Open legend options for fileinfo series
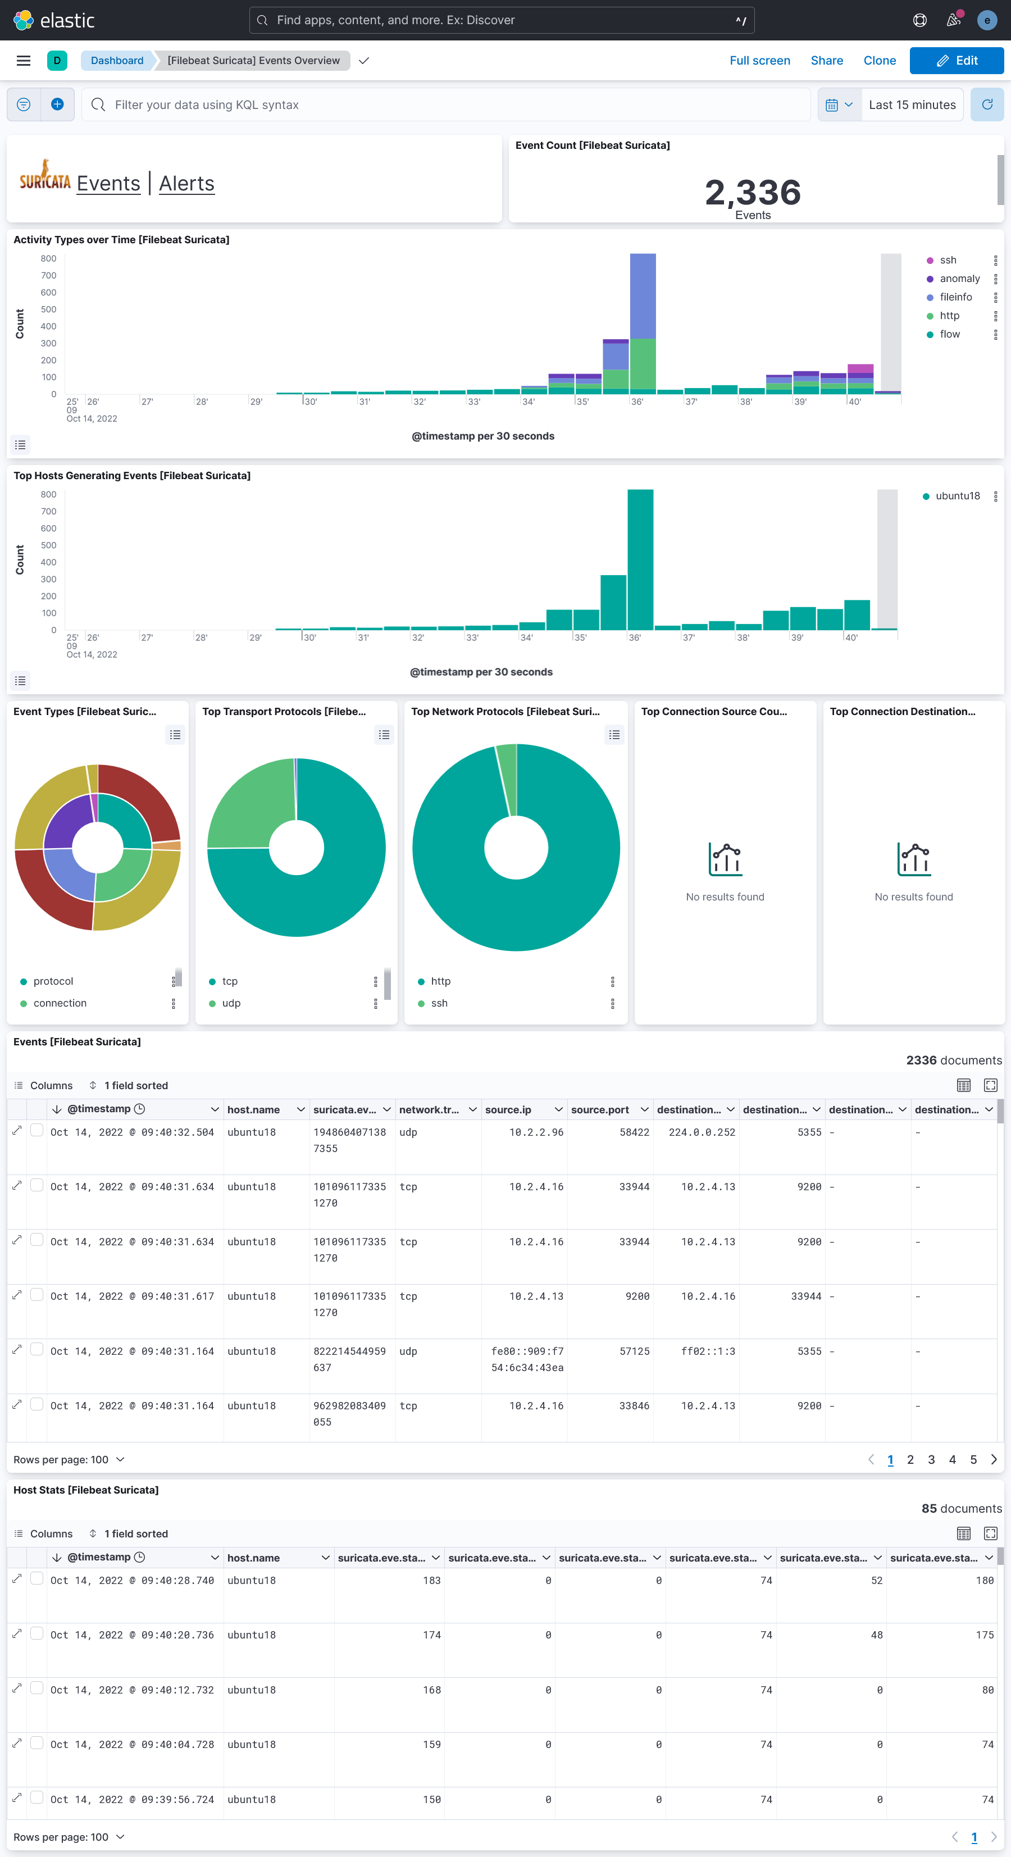Viewport: 1011px width, 1857px height. (995, 297)
